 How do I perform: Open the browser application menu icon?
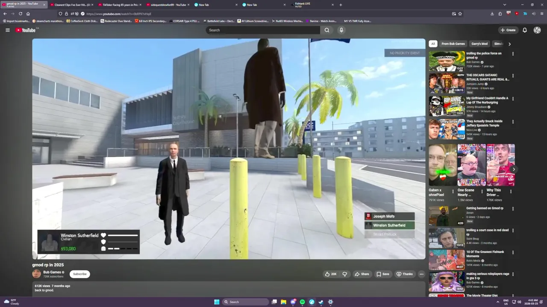pos(541,14)
